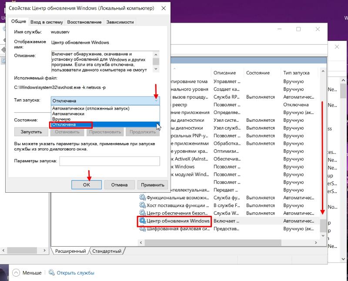Switch to the Общие tab

[19, 21]
